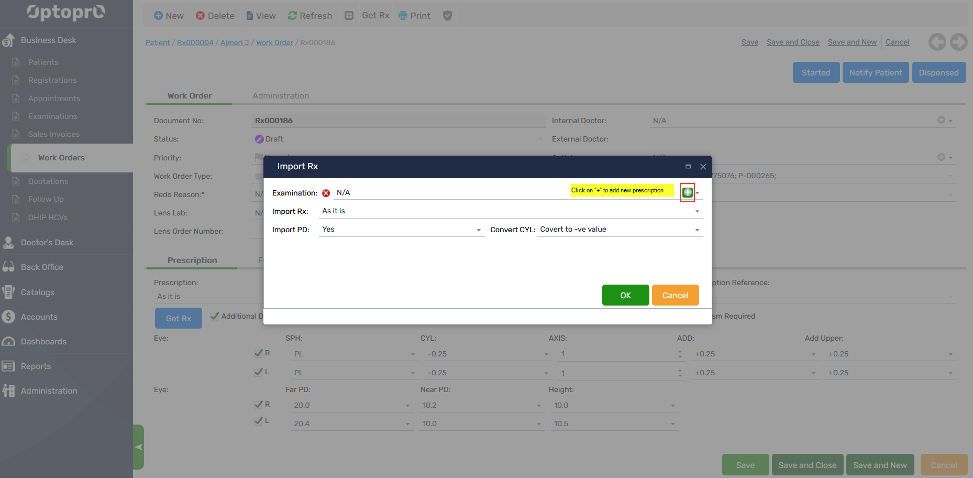
Task: Click the Print toolbar icon
Action: [x=403, y=16]
